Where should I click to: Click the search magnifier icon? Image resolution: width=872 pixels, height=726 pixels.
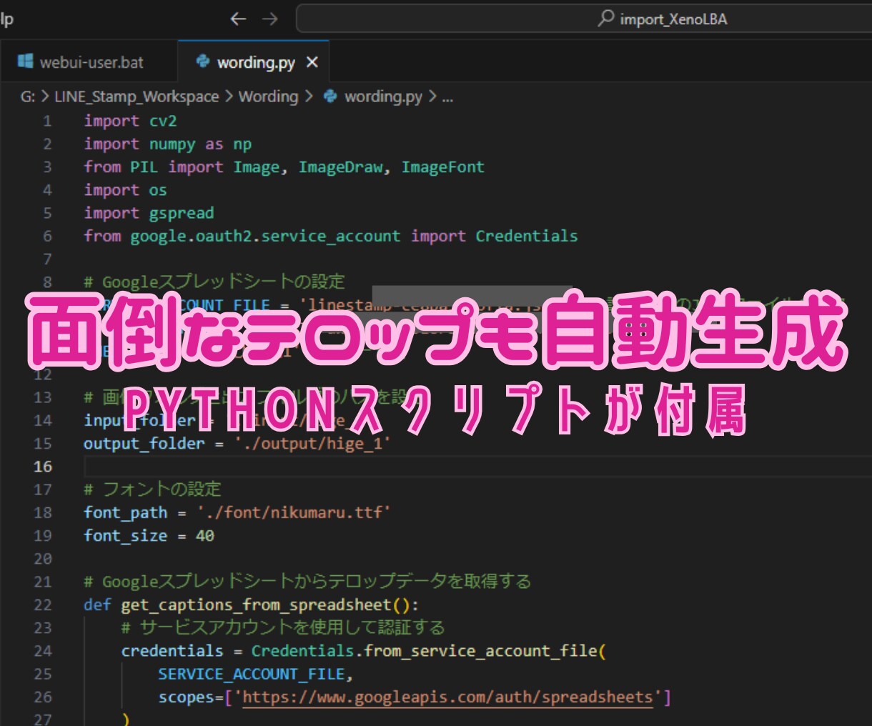(605, 19)
